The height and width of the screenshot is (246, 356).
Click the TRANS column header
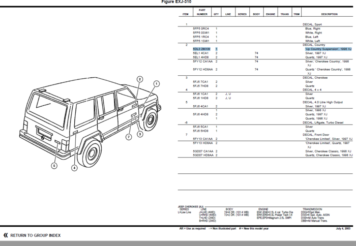click(284, 14)
